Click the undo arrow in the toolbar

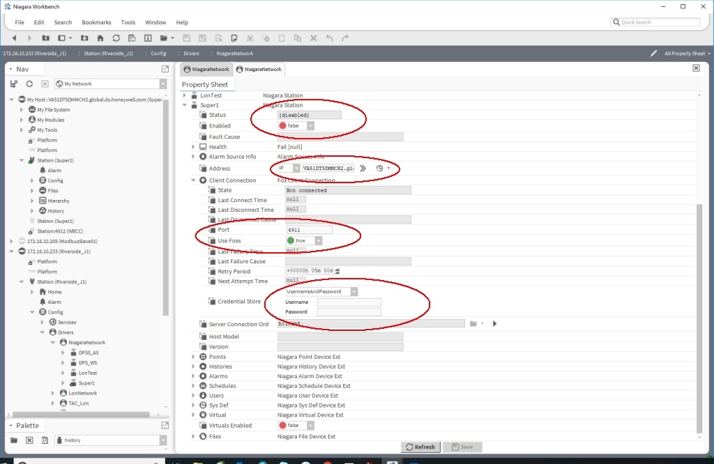329,38
